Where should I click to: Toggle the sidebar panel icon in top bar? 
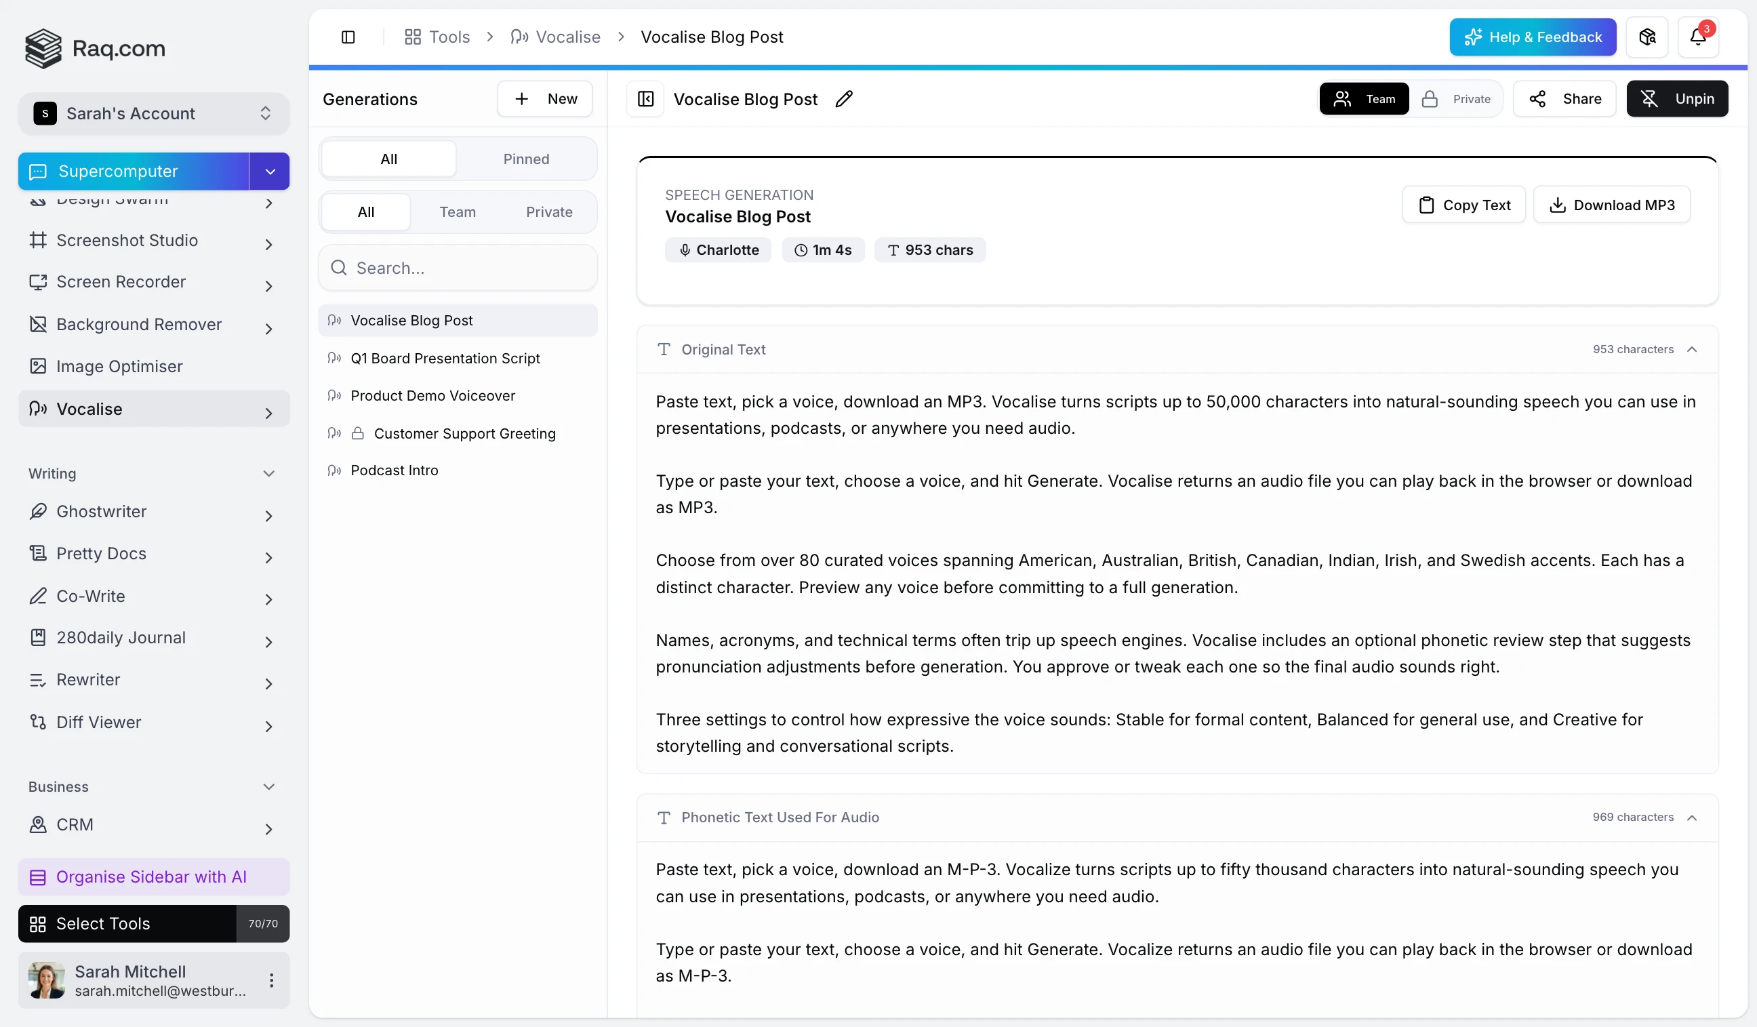(x=348, y=37)
